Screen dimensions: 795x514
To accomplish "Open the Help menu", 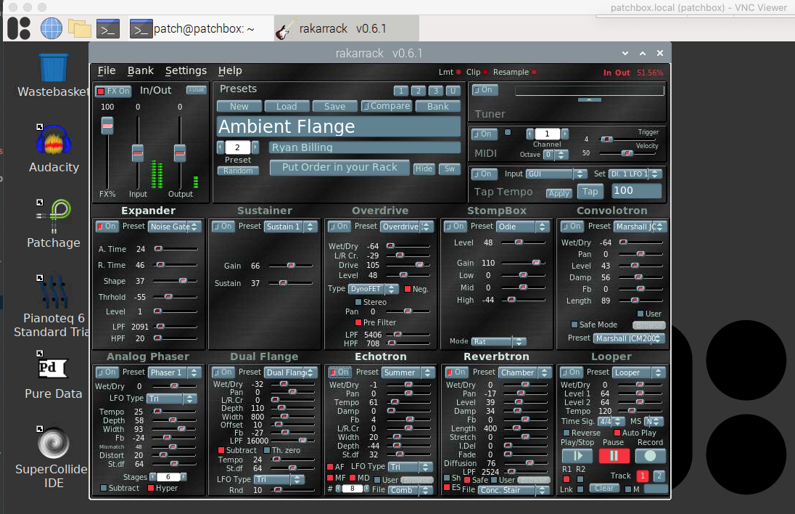I will (x=230, y=70).
